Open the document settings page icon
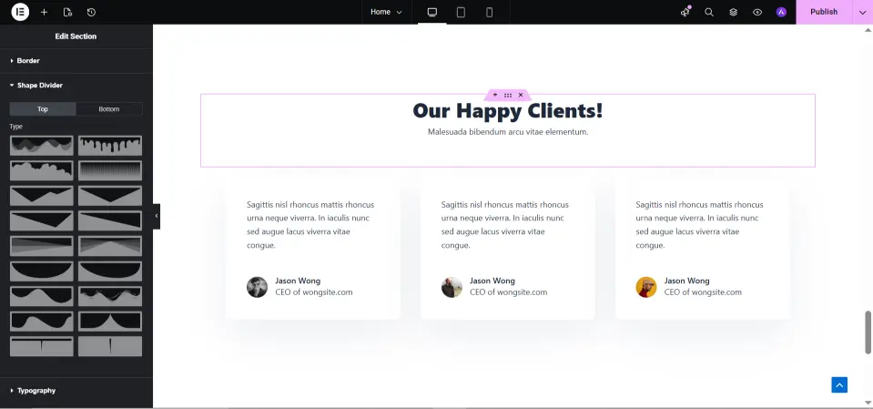The width and height of the screenshot is (873, 409). point(67,12)
